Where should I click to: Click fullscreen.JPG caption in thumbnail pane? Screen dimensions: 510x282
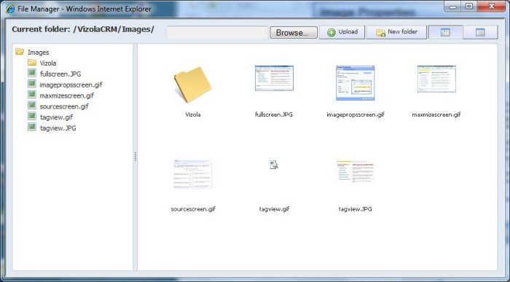(274, 114)
